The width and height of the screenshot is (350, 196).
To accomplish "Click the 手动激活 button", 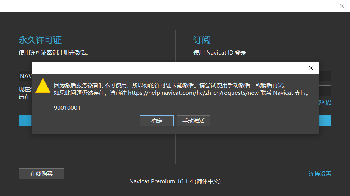I will tap(193, 121).
